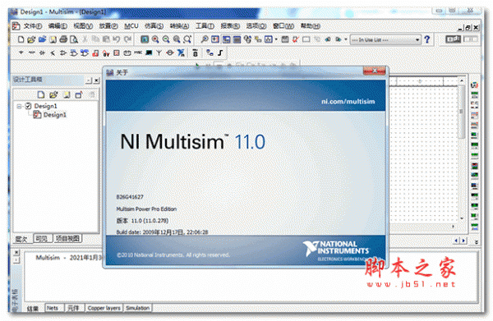Open the 帮助(H) Help menu
The width and height of the screenshot is (493, 321).
click(x=311, y=26)
